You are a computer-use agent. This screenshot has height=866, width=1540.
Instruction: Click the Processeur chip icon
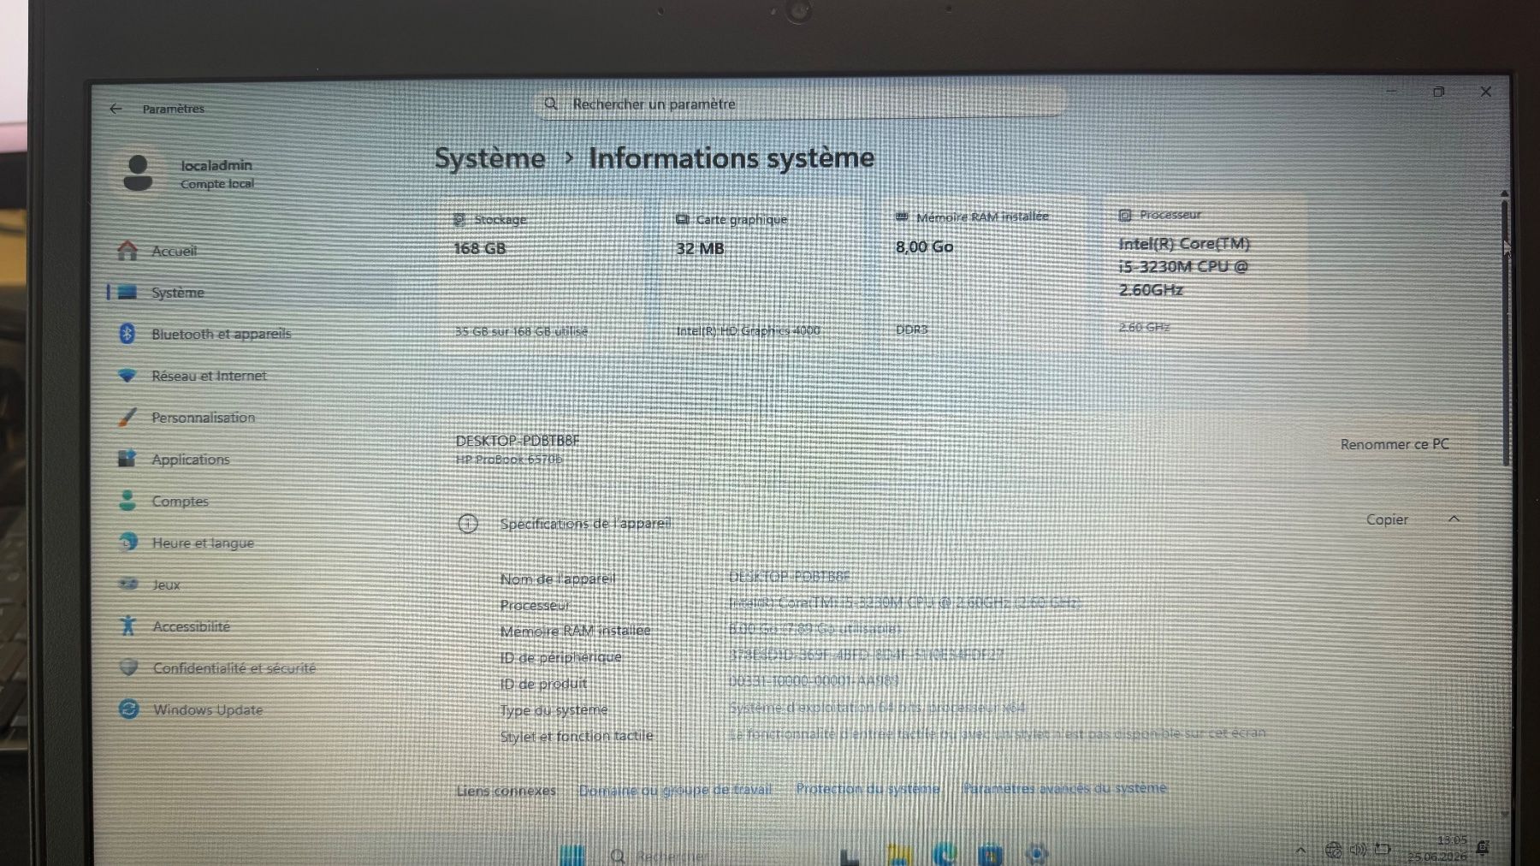click(x=1125, y=216)
